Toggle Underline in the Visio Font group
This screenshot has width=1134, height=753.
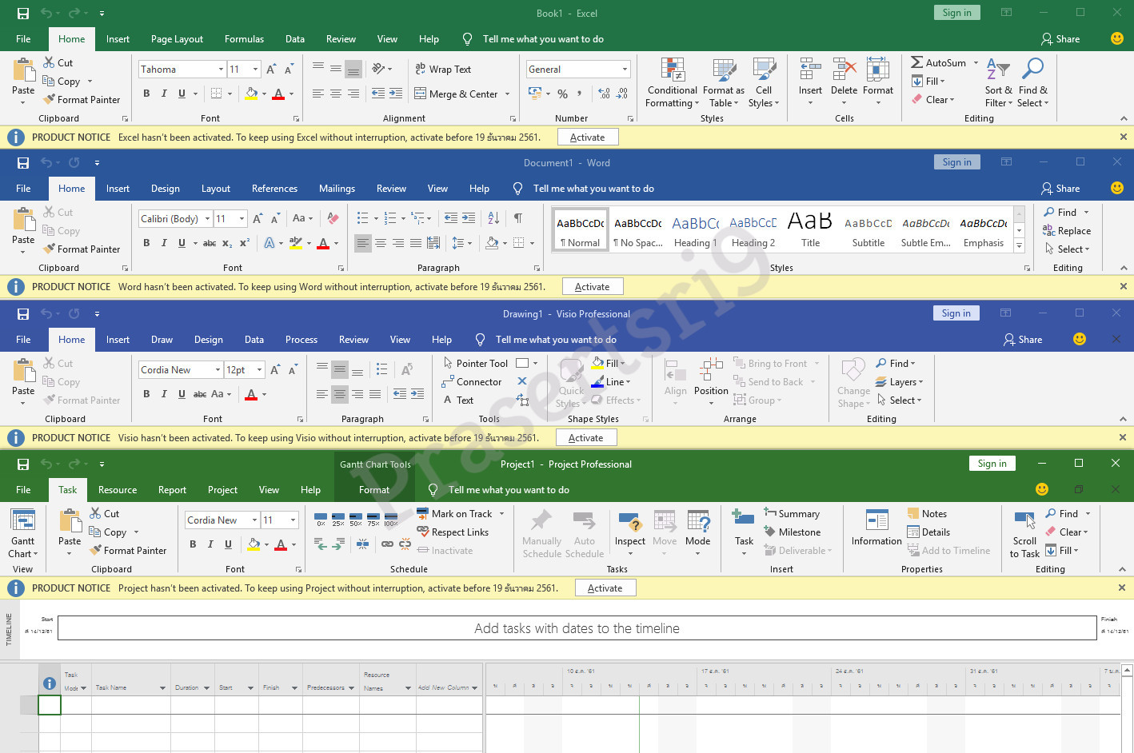click(182, 394)
